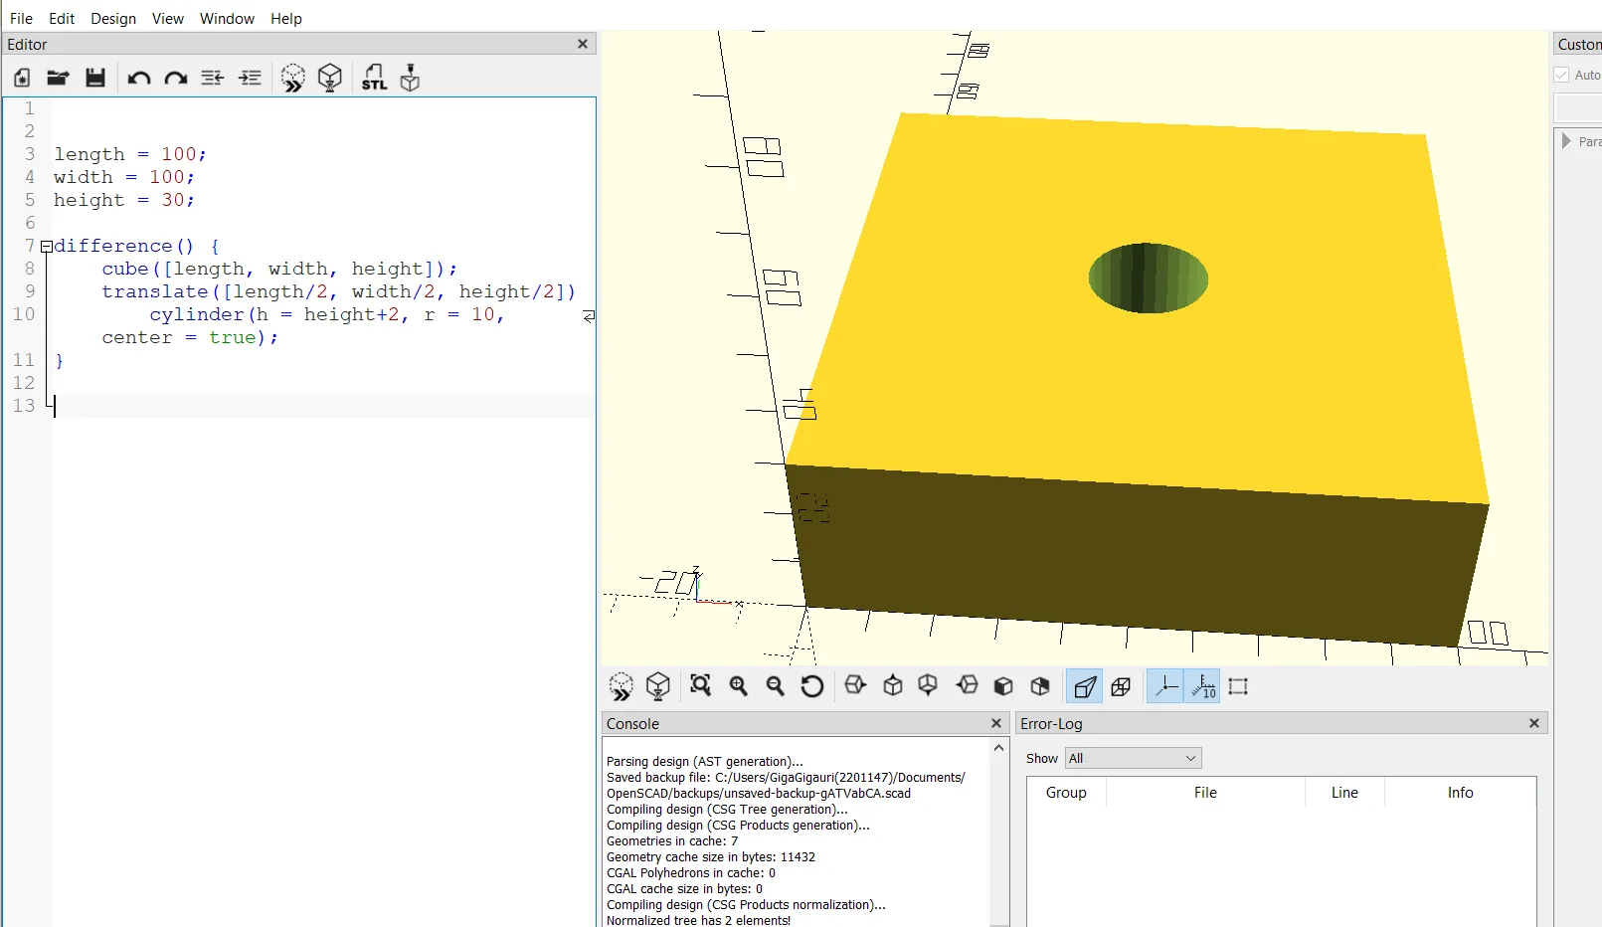
Task: Click Render icon below the 3D viewport
Action: coord(658,686)
